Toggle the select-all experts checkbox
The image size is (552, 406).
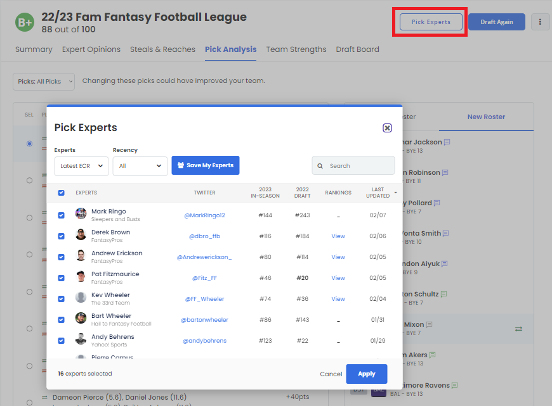[x=62, y=193]
